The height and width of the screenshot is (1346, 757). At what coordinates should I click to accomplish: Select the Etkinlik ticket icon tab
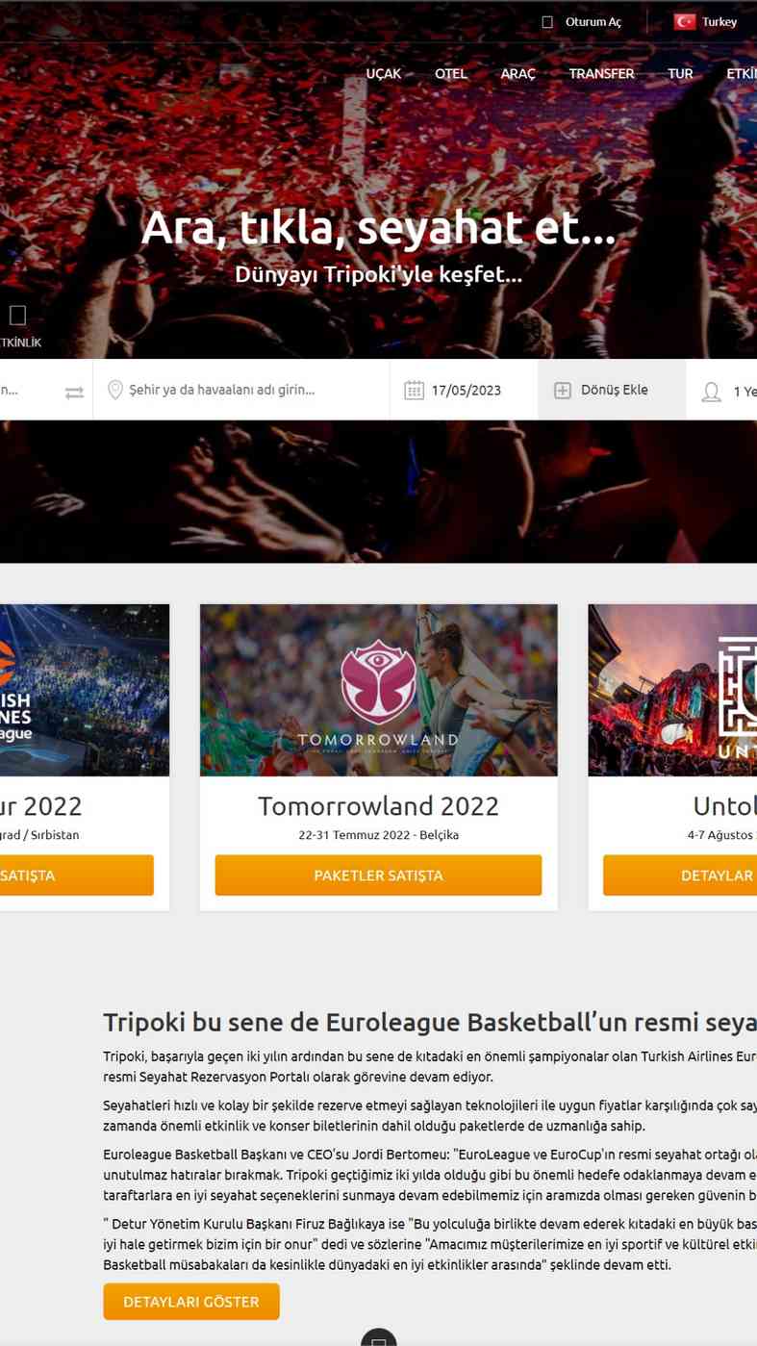coord(17,316)
